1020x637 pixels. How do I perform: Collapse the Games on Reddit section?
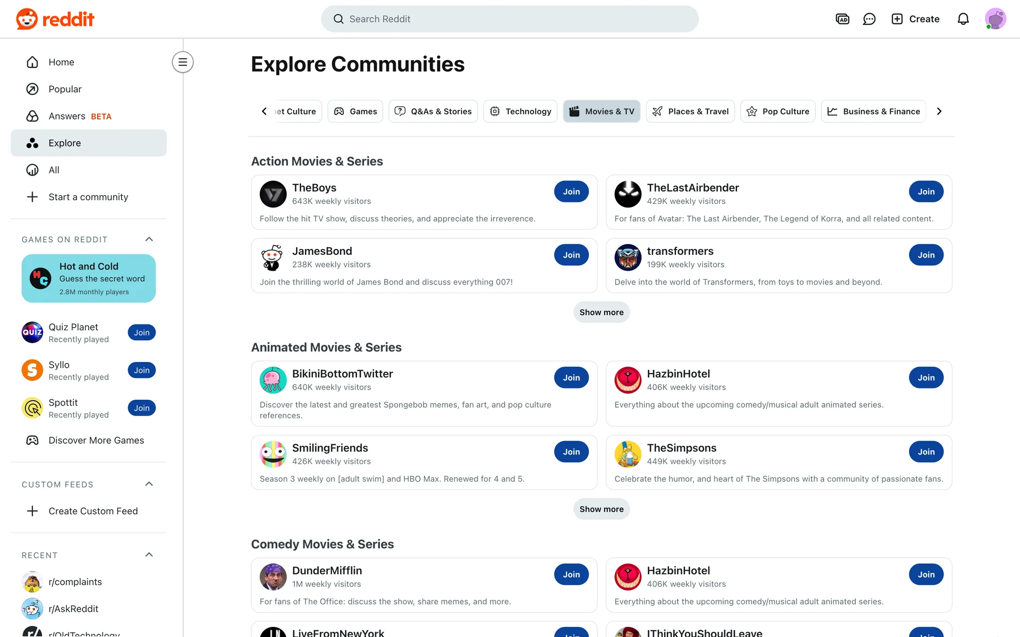(x=149, y=239)
